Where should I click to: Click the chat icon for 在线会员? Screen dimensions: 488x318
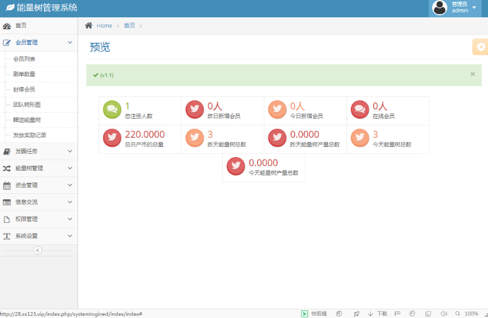(360, 109)
